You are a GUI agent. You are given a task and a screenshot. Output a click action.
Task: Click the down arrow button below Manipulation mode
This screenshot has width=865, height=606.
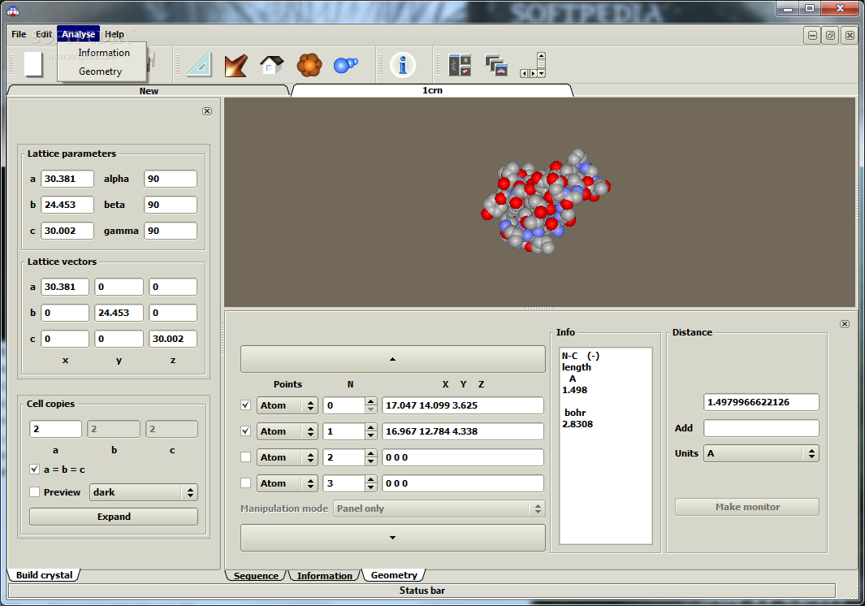coord(393,538)
